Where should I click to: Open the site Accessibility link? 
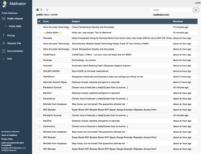13,144
